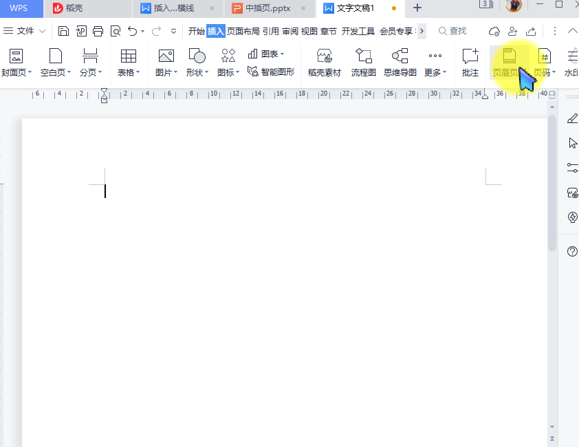
Task: Insert a 图片 picture
Action: [166, 63]
